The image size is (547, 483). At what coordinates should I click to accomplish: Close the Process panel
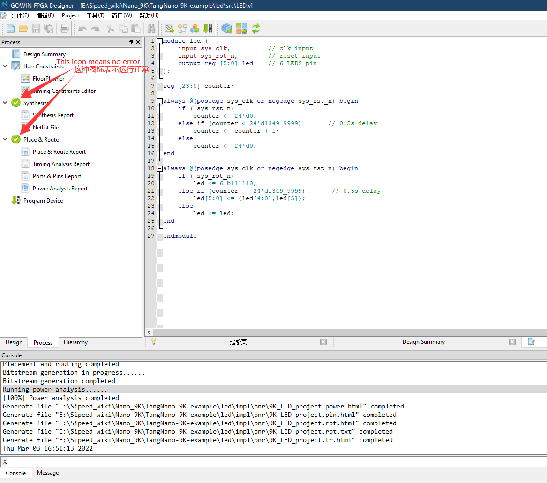[x=138, y=42]
